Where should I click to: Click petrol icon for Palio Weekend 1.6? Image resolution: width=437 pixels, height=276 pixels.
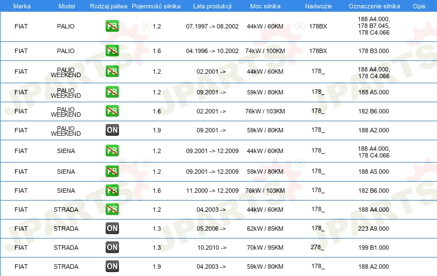point(112,111)
